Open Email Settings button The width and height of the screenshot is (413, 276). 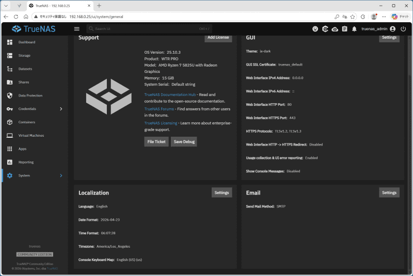pyautogui.click(x=389, y=192)
